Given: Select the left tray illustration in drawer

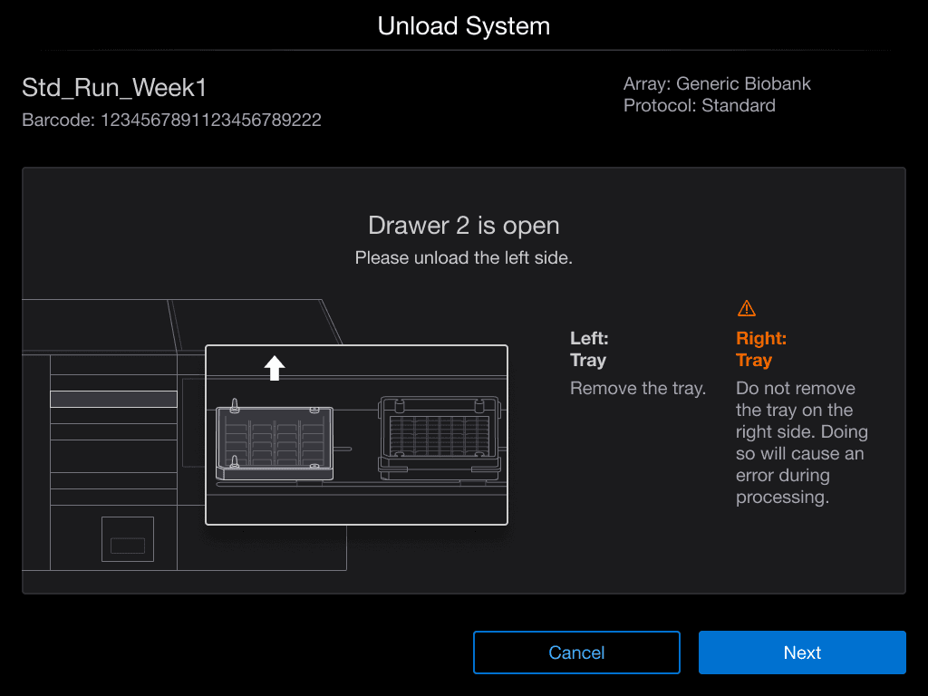Looking at the screenshot, I should pos(275,439).
